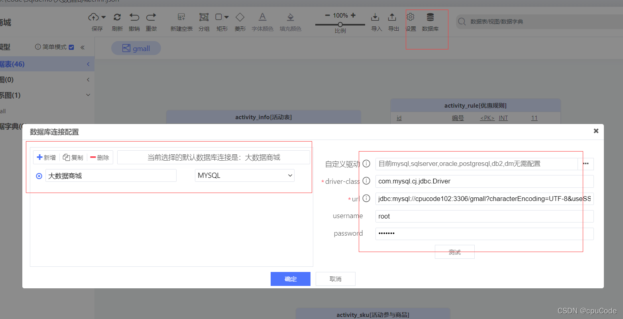Click the 取消 cancel button

pyautogui.click(x=336, y=279)
